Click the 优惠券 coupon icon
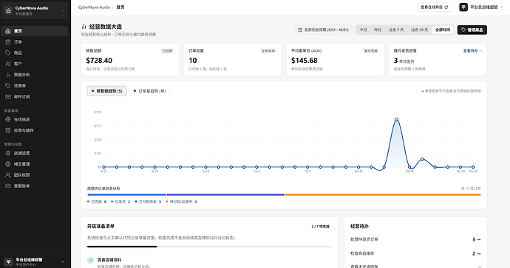Image resolution: width=510 pixels, height=268 pixels. 8,86
